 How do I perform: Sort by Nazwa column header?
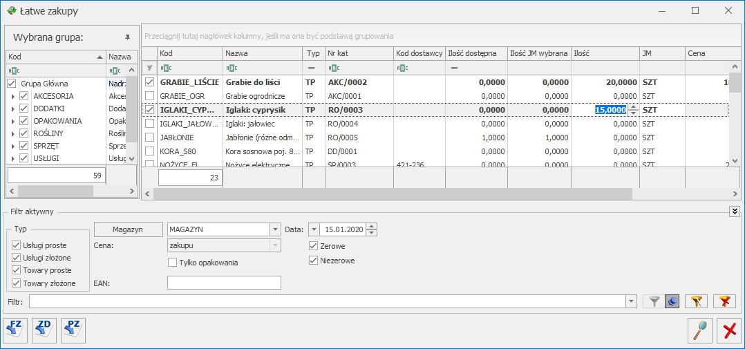[262, 53]
